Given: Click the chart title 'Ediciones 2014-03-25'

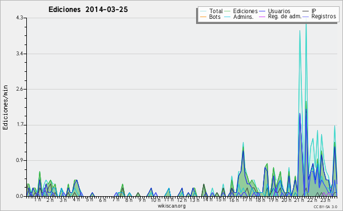Looking at the screenshot, I should pos(88,10).
